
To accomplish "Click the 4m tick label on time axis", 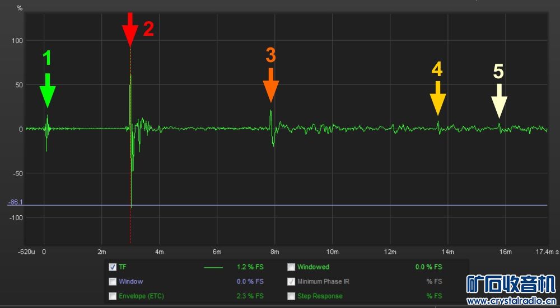I will pyautogui.click(x=159, y=253).
